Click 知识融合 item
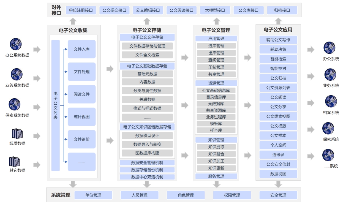 point(216,154)
